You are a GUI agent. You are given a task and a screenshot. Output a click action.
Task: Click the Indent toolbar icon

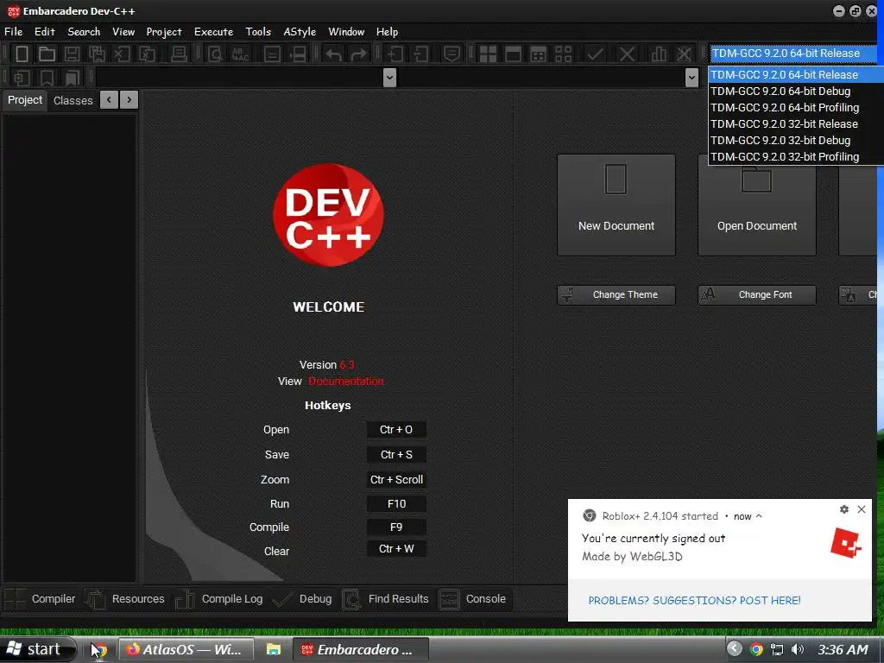395,54
